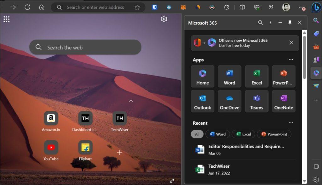322x185 pixels.
Task: Open the red glasses extension icon
Action: [x=212, y=8]
